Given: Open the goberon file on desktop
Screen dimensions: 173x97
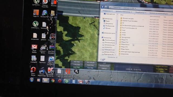Looking at the screenshot, I should click(x=44, y=37).
